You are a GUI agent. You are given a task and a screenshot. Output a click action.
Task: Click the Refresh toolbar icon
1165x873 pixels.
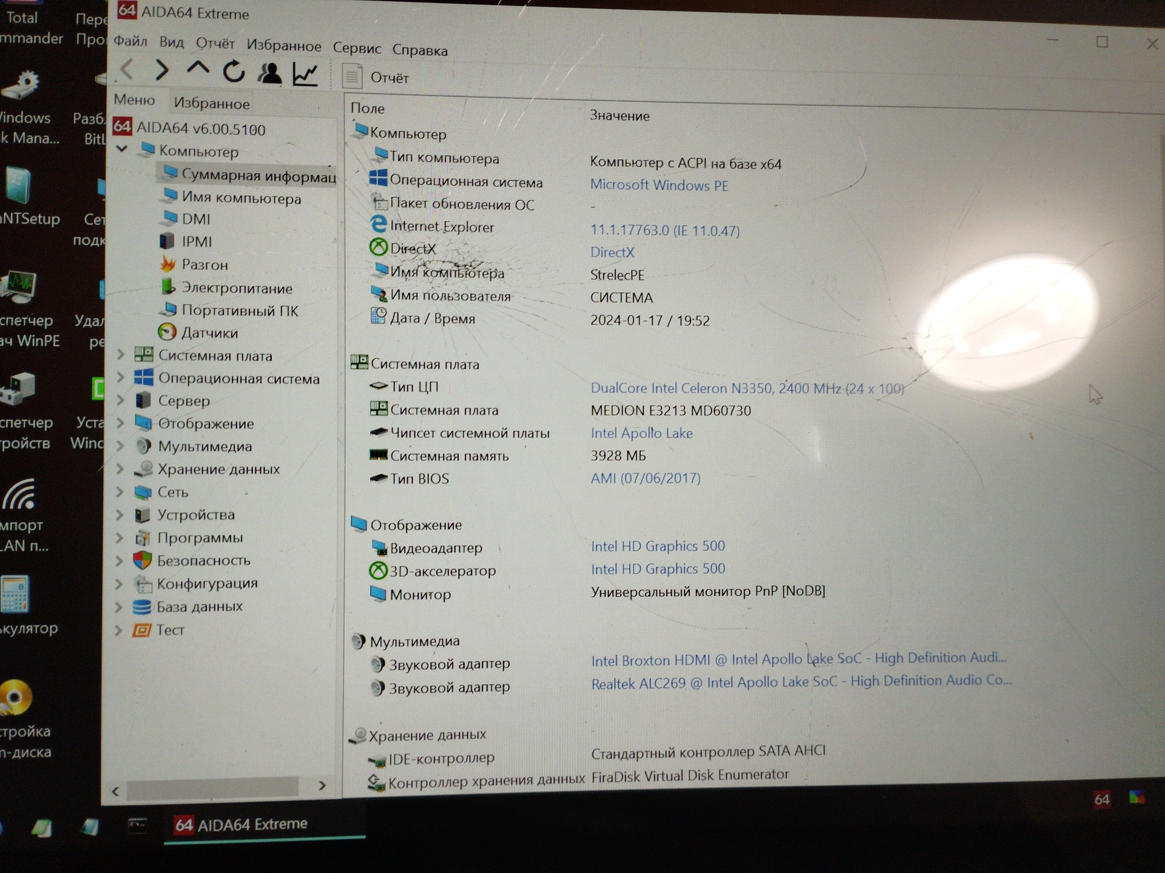tap(234, 72)
